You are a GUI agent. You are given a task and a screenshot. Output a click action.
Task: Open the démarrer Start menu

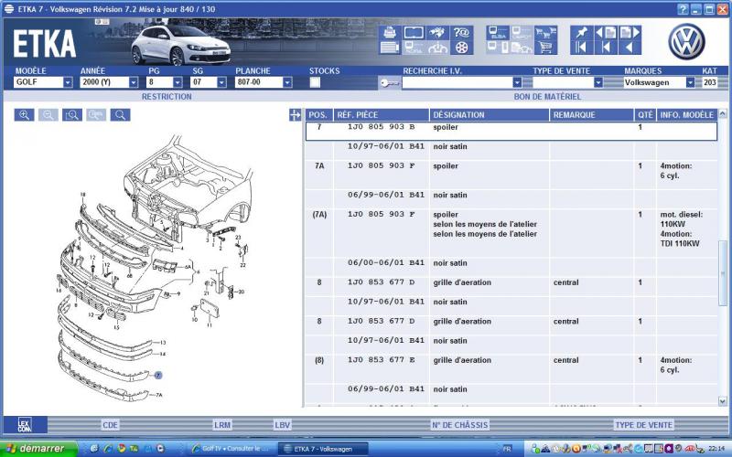[x=38, y=449]
